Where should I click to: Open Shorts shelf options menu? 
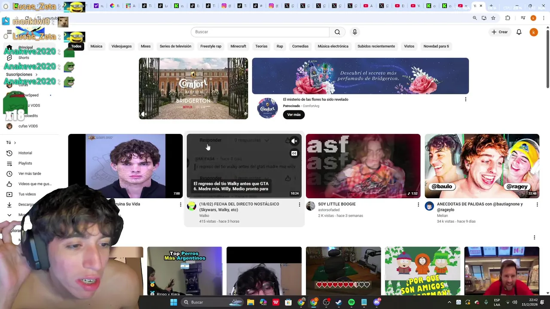tap(535, 238)
